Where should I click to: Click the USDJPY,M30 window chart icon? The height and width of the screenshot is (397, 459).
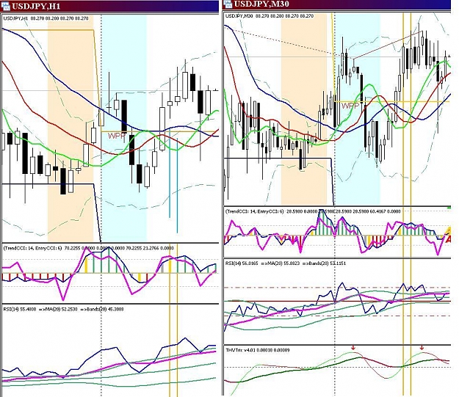[x=228, y=4]
